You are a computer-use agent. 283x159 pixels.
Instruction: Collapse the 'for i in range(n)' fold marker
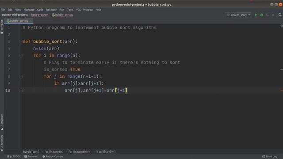point(21,56)
